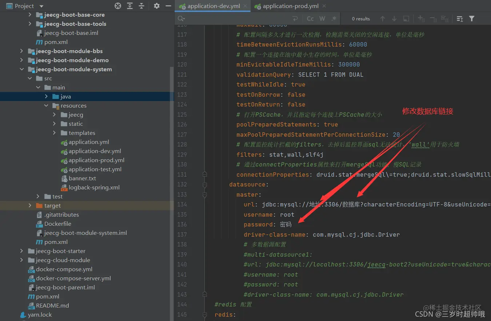Click 'validationQuery: SELECT 1 FROM DUAL' line
The width and height of the screenshot is (491, 321).
click(x=300, y=75)
